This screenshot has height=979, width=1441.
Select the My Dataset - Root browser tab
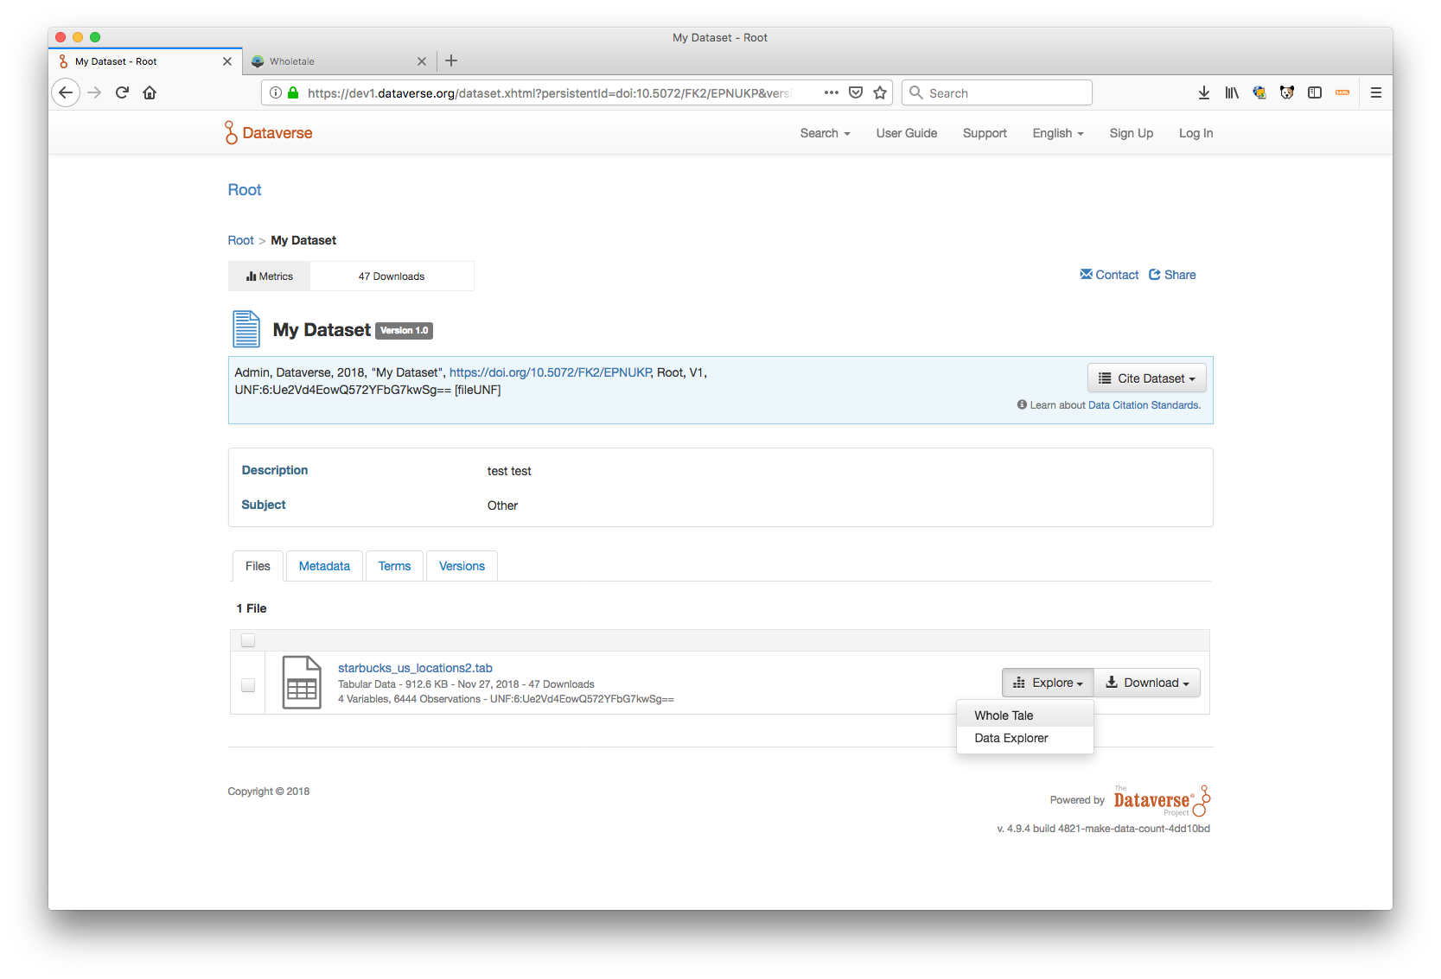pyautogui.click(x=144, y=61)
